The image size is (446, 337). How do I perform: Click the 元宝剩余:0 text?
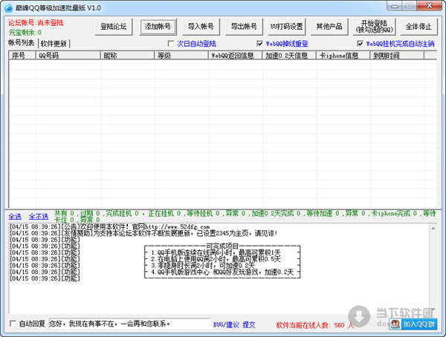pyautogui.click(x=25, y=33)
